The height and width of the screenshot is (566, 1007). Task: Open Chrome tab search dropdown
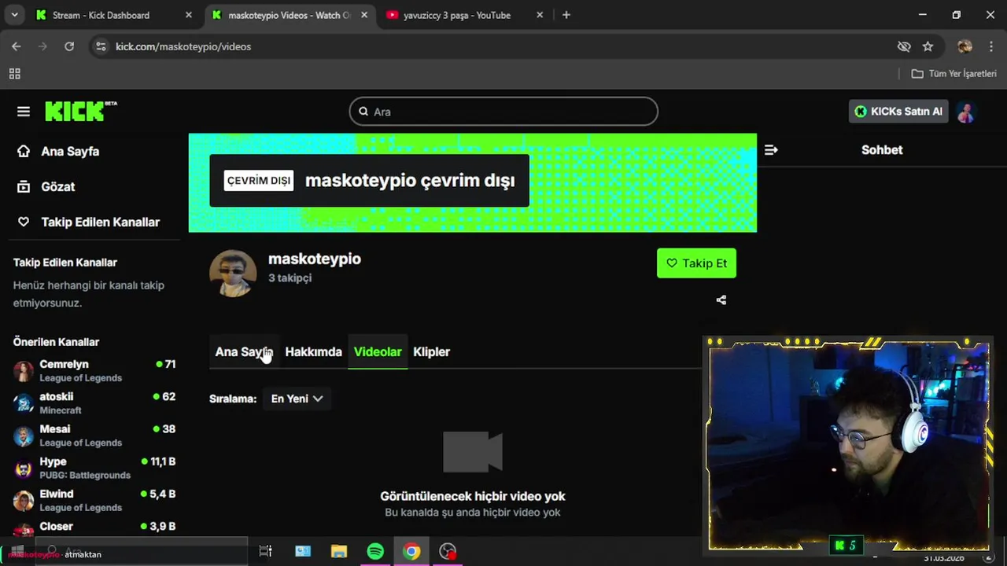coord(14,15)
